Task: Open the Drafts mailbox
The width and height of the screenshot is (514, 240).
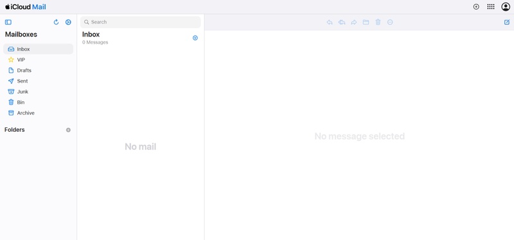Action: pyautogui.click(x=39, y=70)
